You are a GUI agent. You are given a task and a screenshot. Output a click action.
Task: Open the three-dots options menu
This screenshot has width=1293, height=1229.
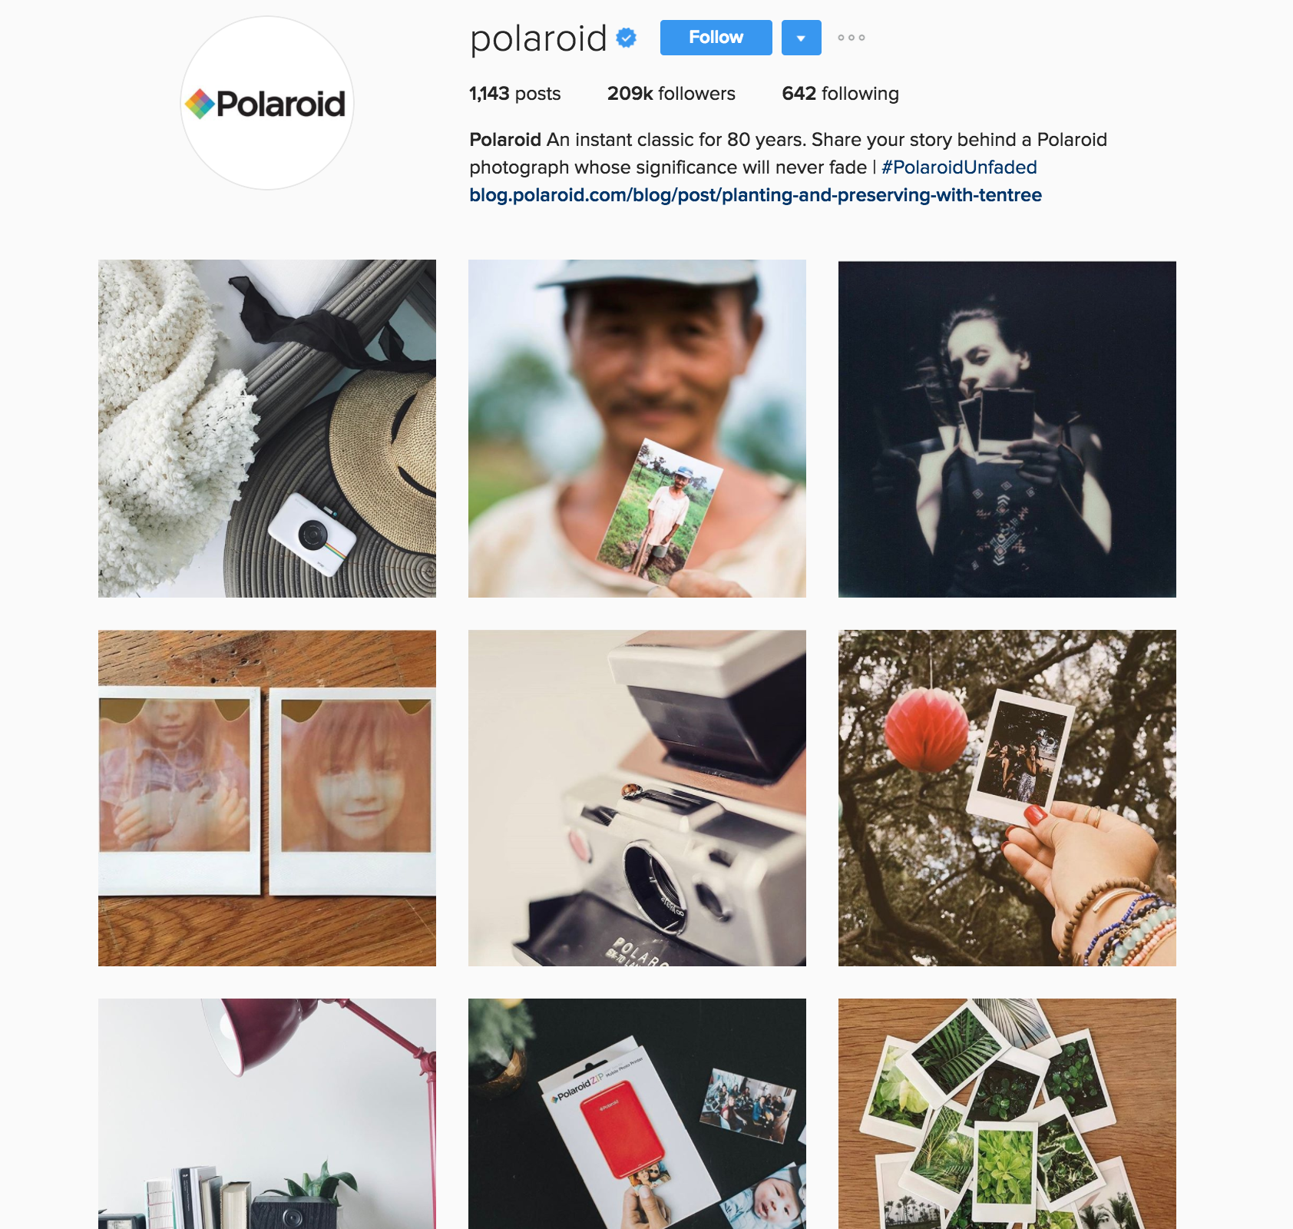click(x=852, y=38)
